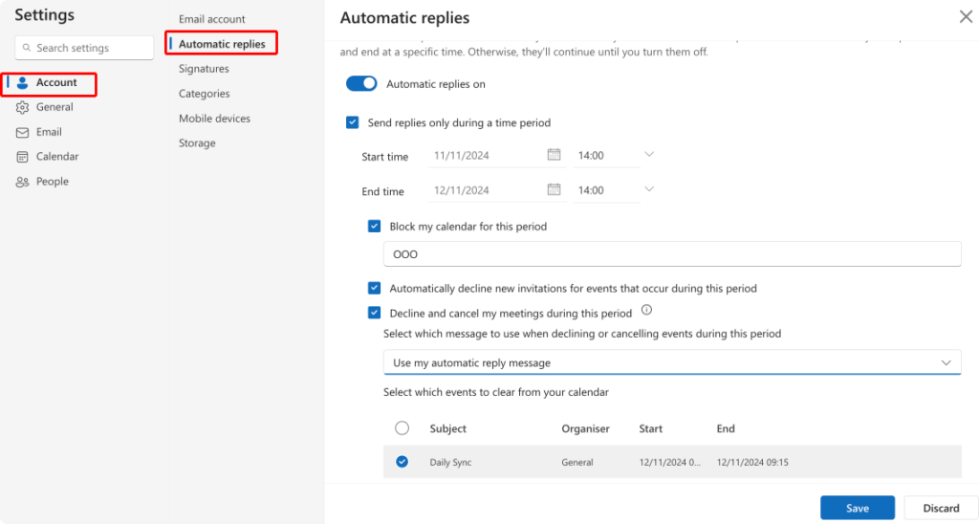This screenshot has height=524, width=979.
Task: Click the info icon beside Decline and cancel
Action: click(646, 311)
